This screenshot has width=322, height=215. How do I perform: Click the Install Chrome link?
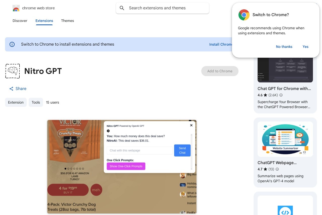(221, 44)
